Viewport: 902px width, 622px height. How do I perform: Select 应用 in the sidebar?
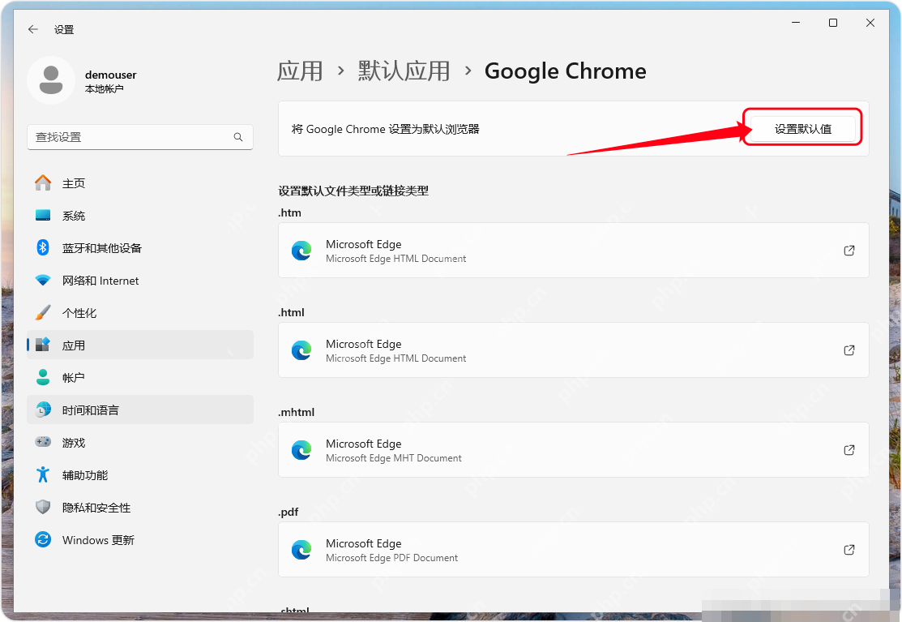click(x=139, y=345)
